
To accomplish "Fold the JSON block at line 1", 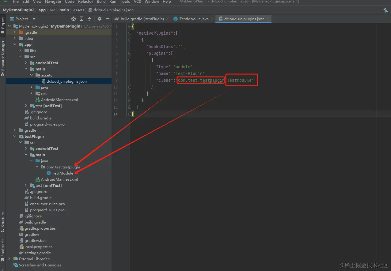I will pyautogui.click(x=130, y=27).
